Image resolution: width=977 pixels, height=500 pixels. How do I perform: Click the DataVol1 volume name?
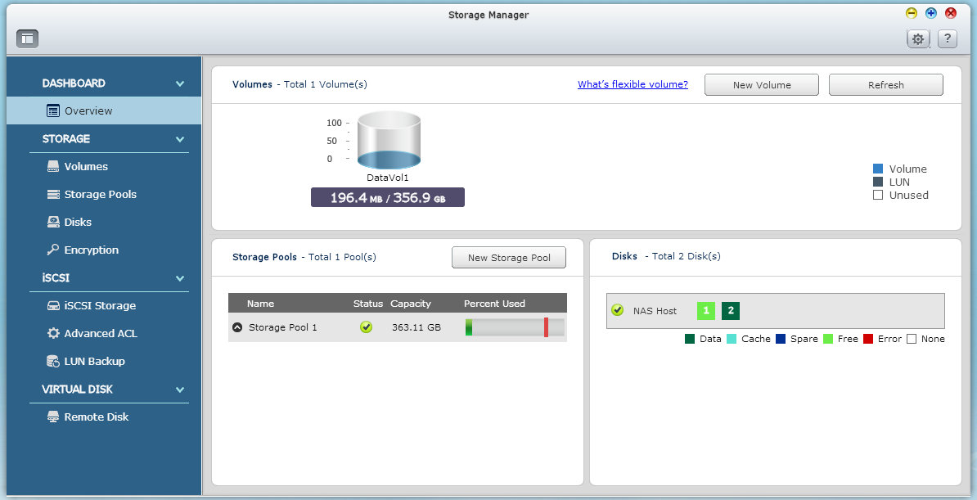388,178
